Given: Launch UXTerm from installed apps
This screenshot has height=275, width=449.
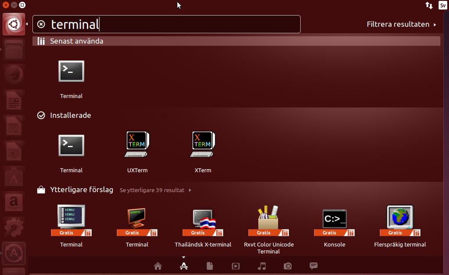Looking at the screenshot, I should (137, 144).
